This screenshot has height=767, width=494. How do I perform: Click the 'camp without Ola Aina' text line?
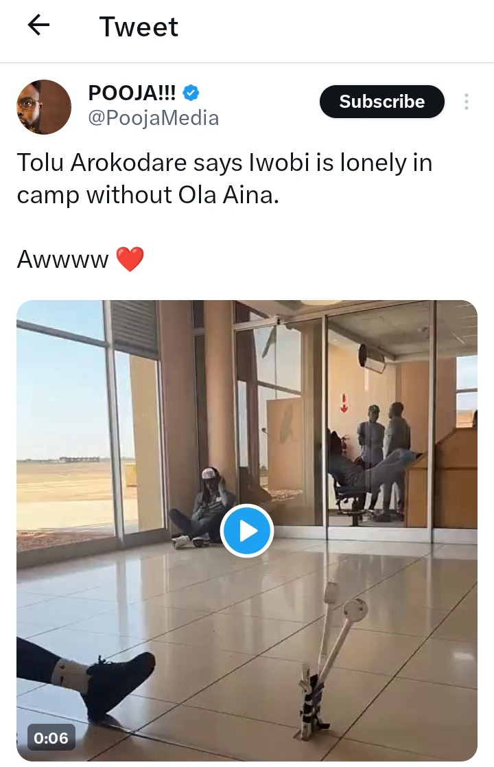coord(148,195)
